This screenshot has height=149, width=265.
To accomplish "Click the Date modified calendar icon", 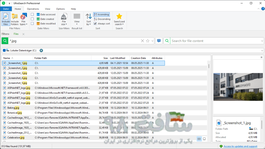I will [x=38, y=24].
